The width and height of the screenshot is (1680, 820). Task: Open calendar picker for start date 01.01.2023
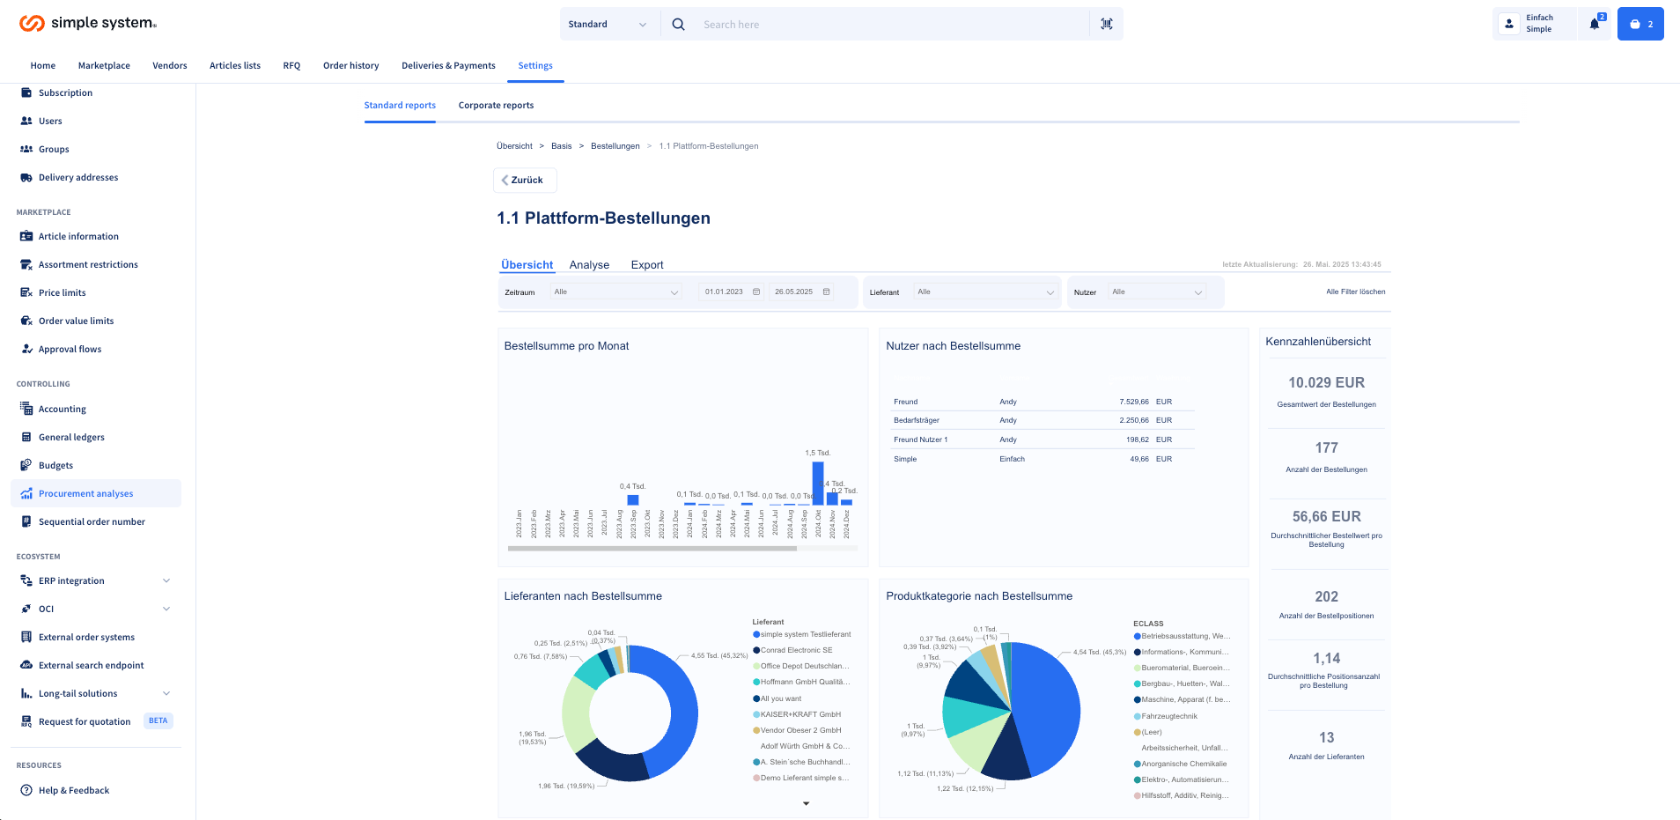[756, 292]
